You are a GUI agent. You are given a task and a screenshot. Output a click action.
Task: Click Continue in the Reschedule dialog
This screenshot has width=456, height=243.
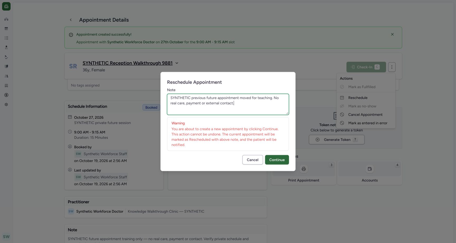pos(277,160)
